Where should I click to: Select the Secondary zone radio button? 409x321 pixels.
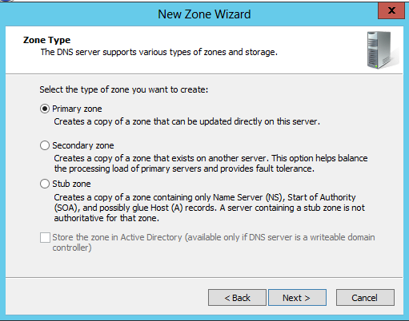pos(45,145)
